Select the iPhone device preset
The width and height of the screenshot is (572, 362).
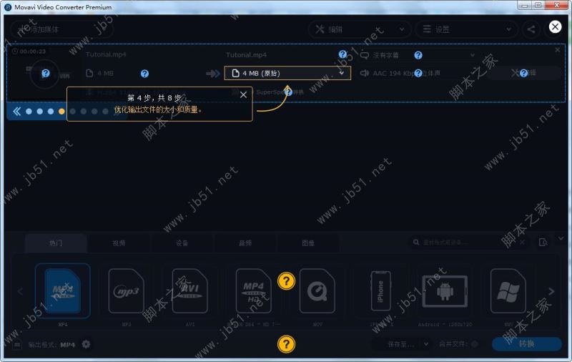tap(380, 291)
